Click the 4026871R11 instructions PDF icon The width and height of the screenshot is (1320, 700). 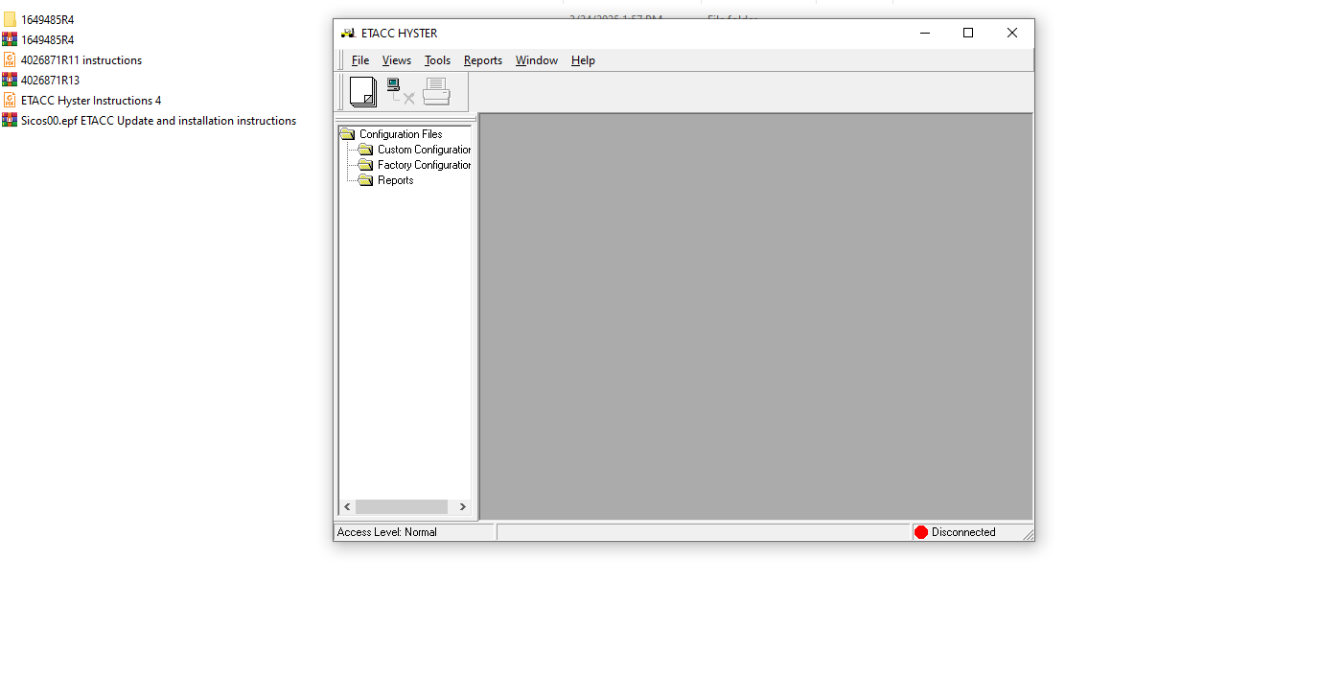coord(10,59)
